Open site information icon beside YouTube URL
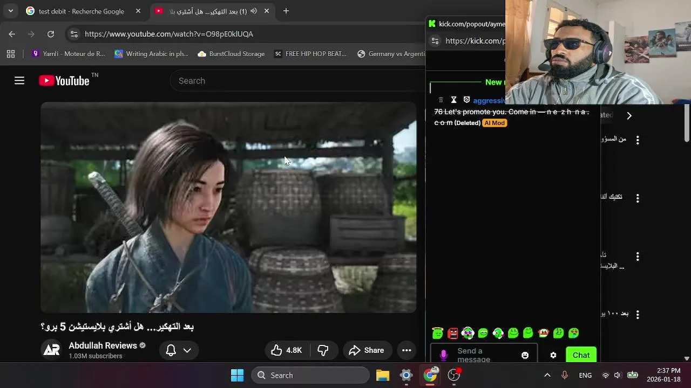Screen dimensions: 691x388 coord(74,34)
